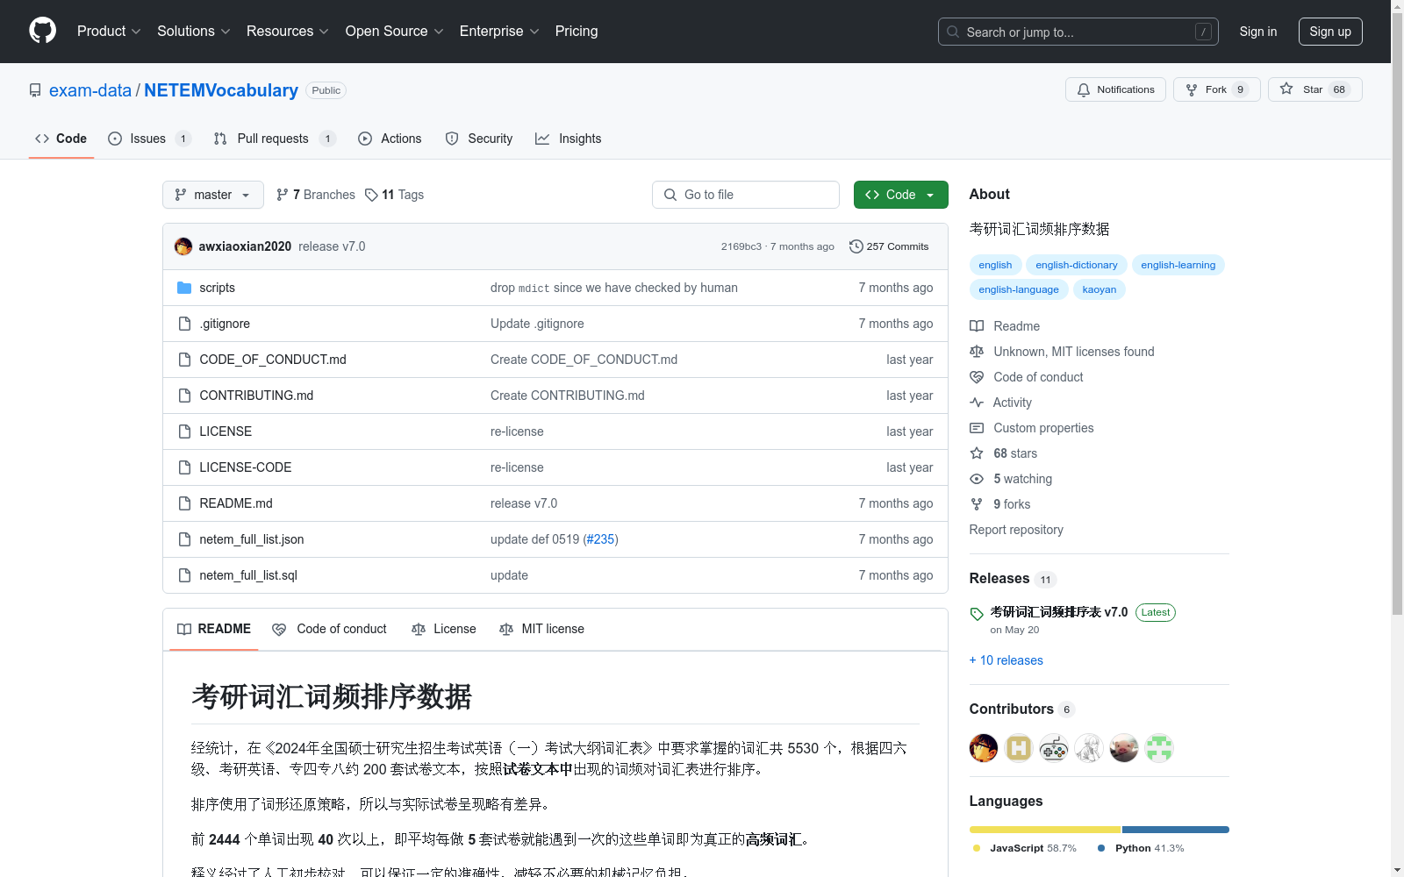Expand the Enterprise menu
The image size is (1404, 877).
[500, 31]
